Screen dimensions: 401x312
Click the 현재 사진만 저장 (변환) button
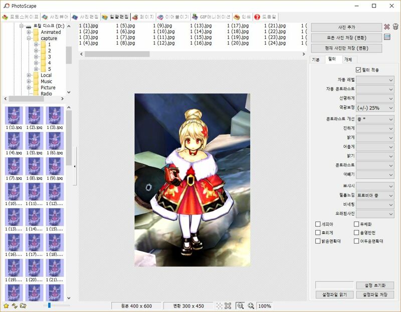[x=346, y=48]
